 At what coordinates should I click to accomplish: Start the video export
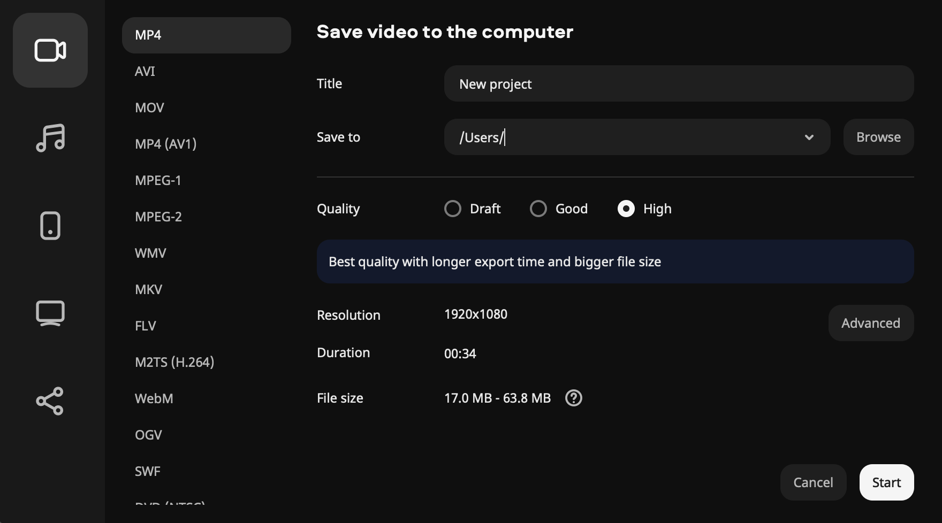[x=886, y=482]
